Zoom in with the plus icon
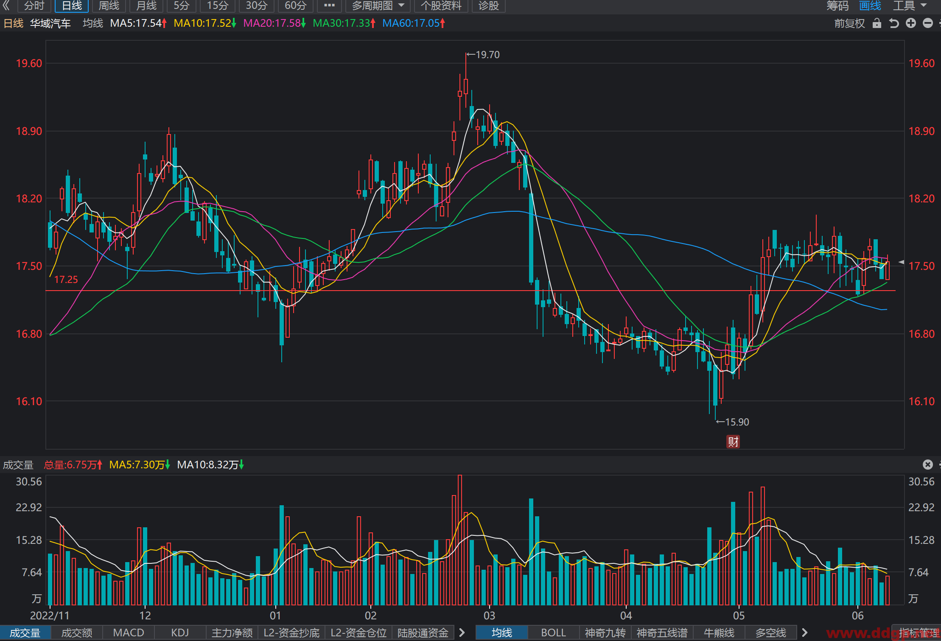Image resolution: width=941 pixels, height=641 pixels. 910,23
